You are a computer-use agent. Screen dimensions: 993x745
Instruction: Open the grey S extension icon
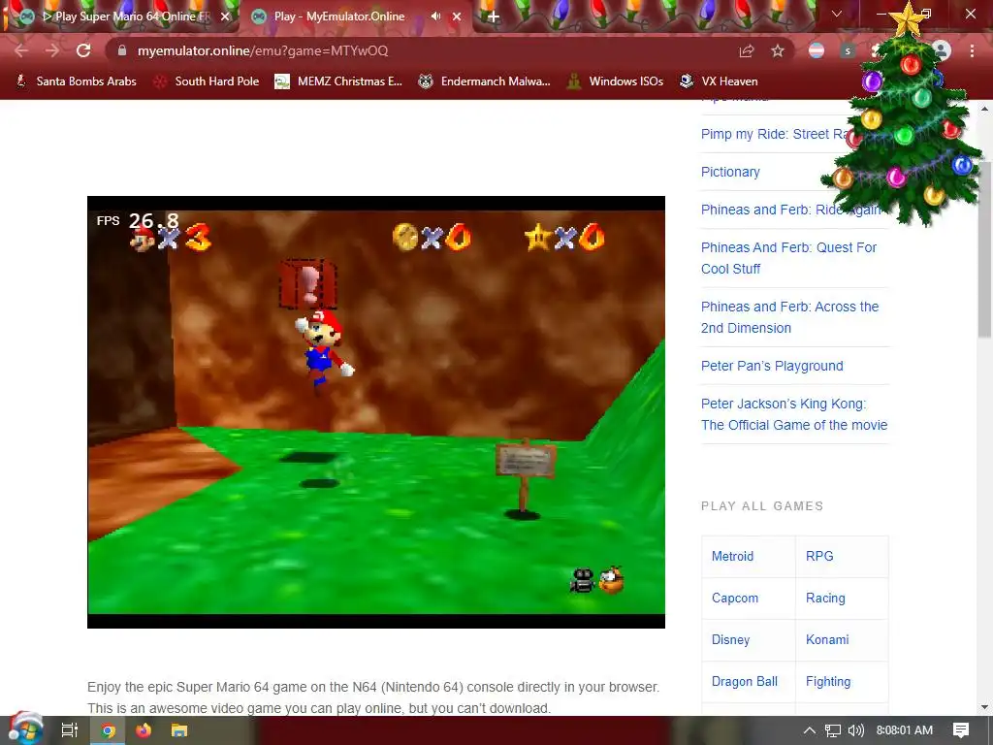(x=848, y=50)
